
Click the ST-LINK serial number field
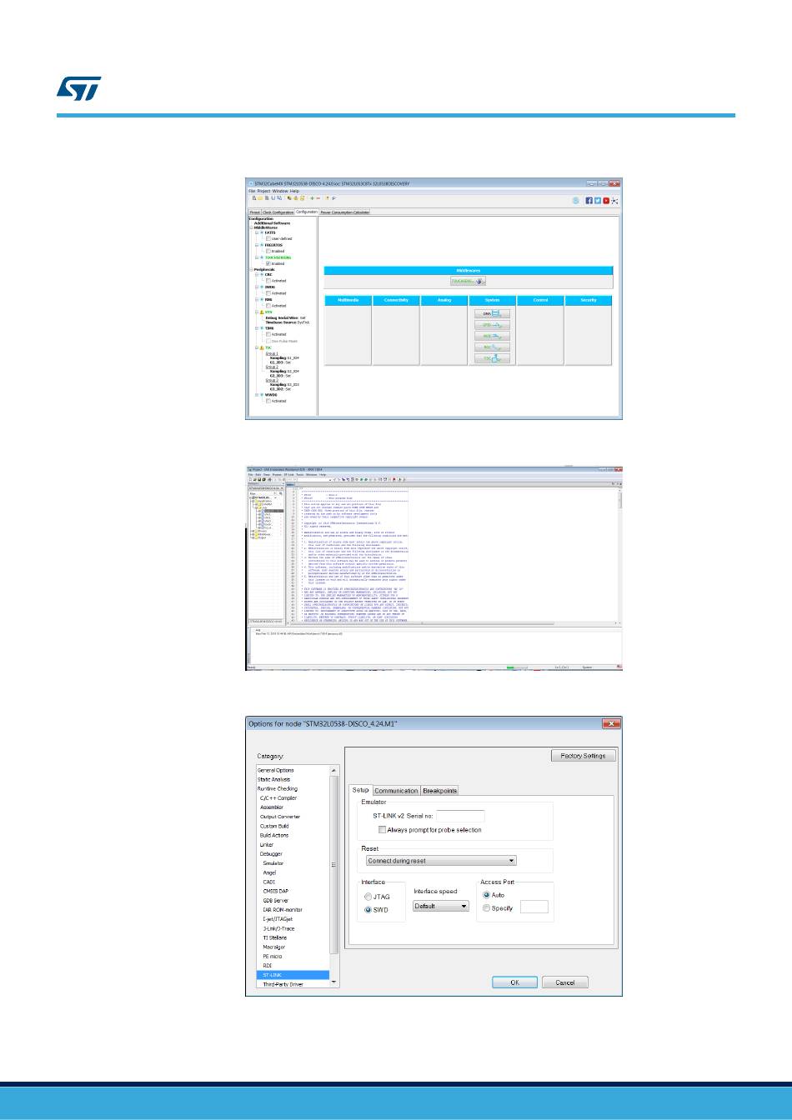pos(460,816)
